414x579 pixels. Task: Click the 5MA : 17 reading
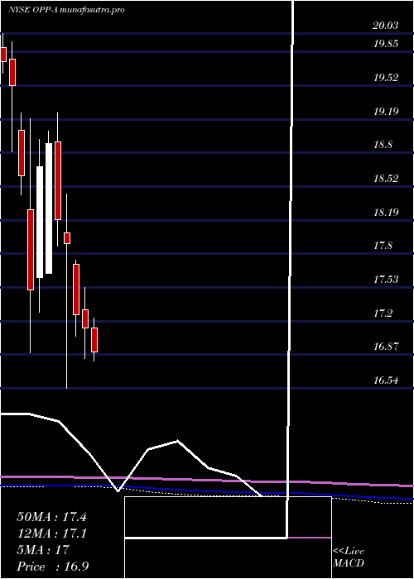point(43,549)
